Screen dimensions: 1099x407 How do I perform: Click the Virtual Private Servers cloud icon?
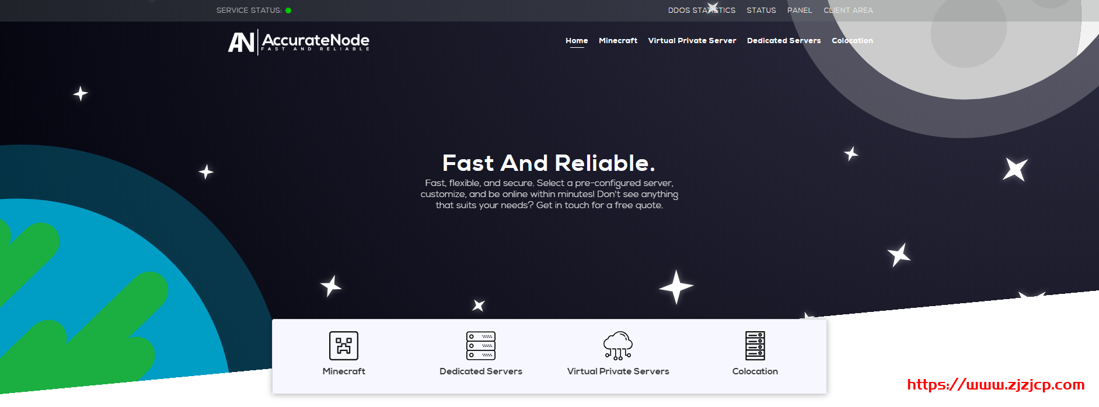point(618,346)
